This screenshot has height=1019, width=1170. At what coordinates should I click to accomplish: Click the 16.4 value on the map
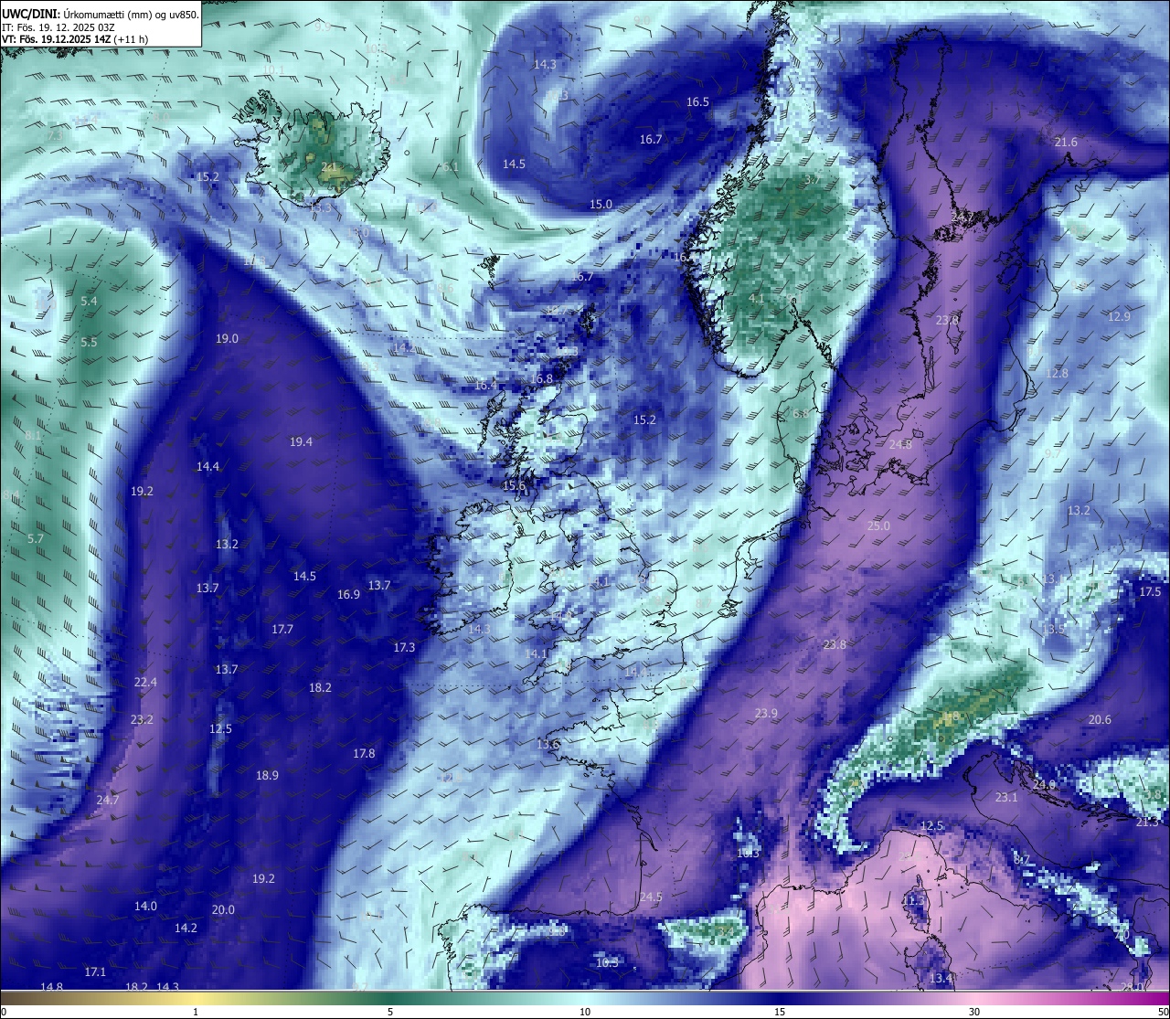point(485,386)
